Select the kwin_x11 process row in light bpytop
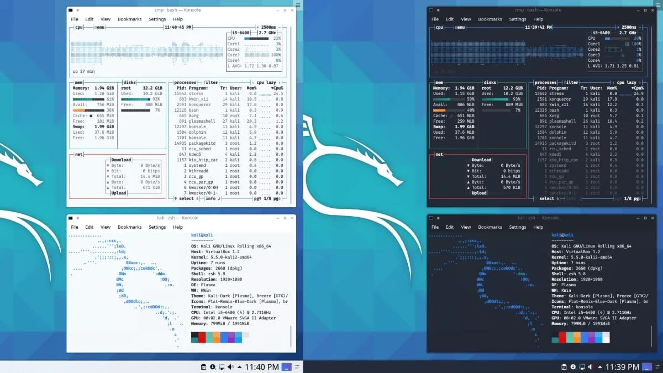 (x=228, y=99)
